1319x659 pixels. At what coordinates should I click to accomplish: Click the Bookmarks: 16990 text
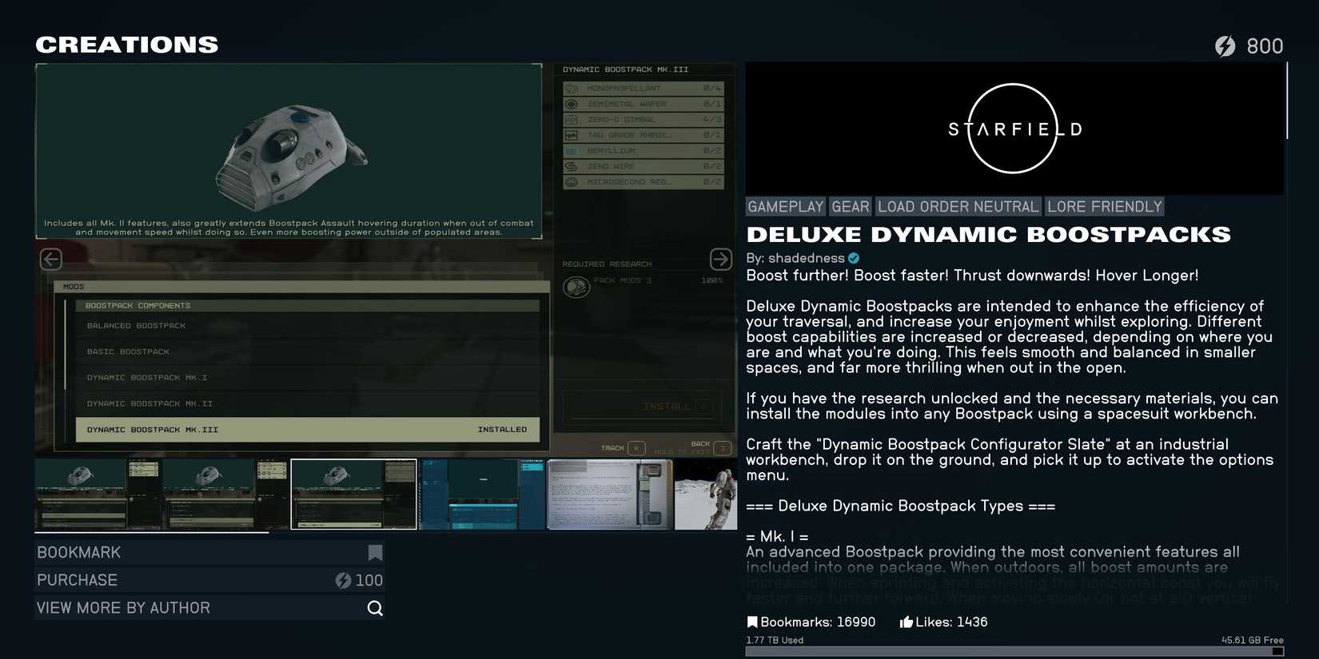(818, 622)
